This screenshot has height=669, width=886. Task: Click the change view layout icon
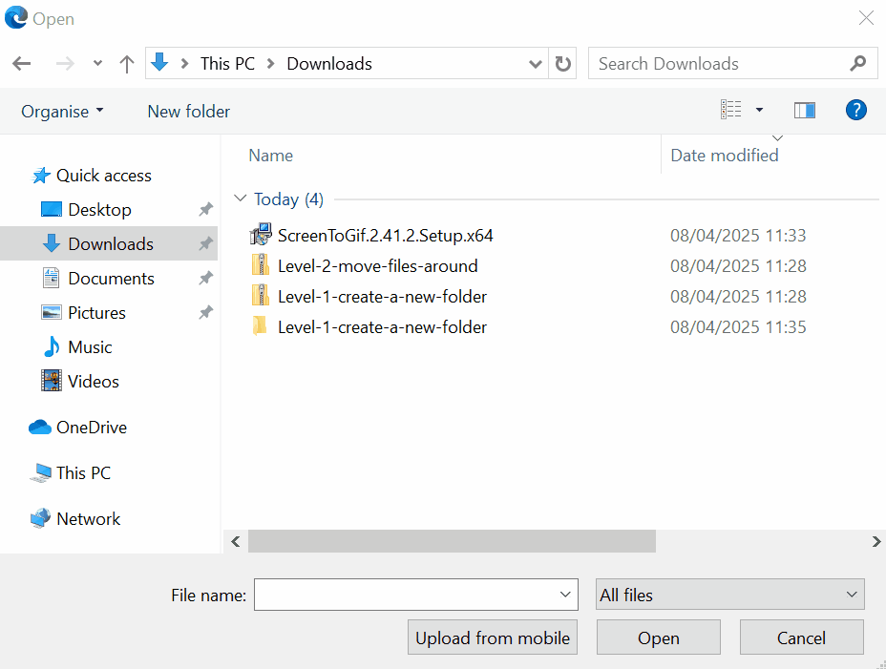pos(731,111)
